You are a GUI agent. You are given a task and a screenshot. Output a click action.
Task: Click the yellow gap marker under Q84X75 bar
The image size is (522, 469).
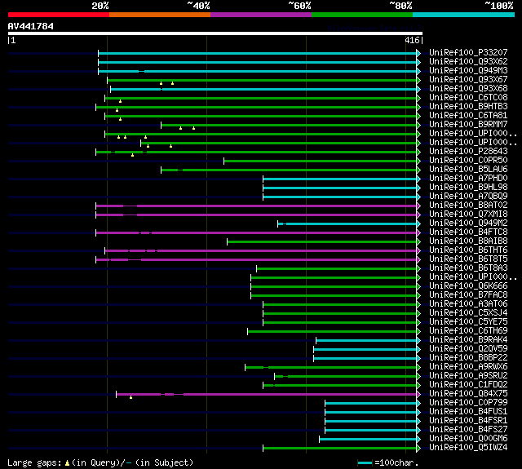(x=130, y=397)
